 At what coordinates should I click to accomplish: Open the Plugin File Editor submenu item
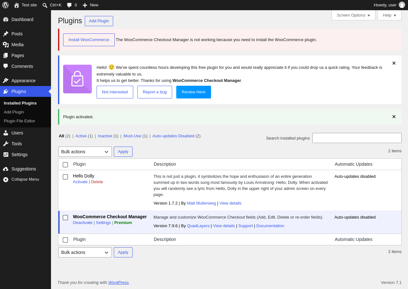(x=19, y=121)
